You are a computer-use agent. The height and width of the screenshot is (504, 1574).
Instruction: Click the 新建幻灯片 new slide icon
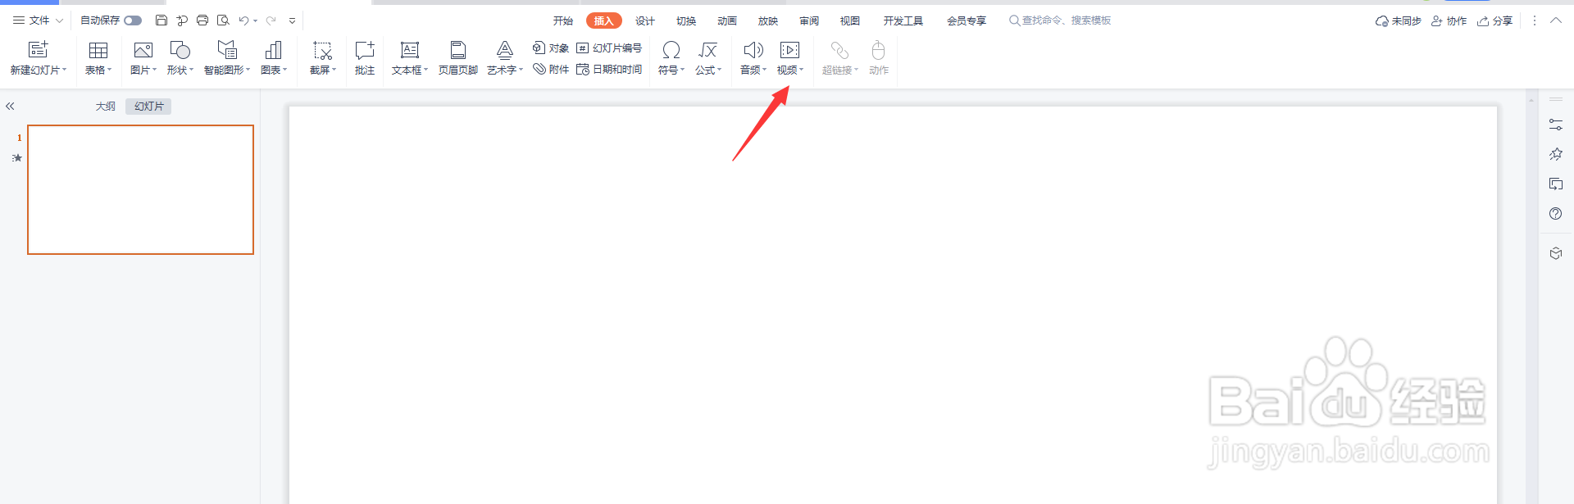click(x=38, y=50)
